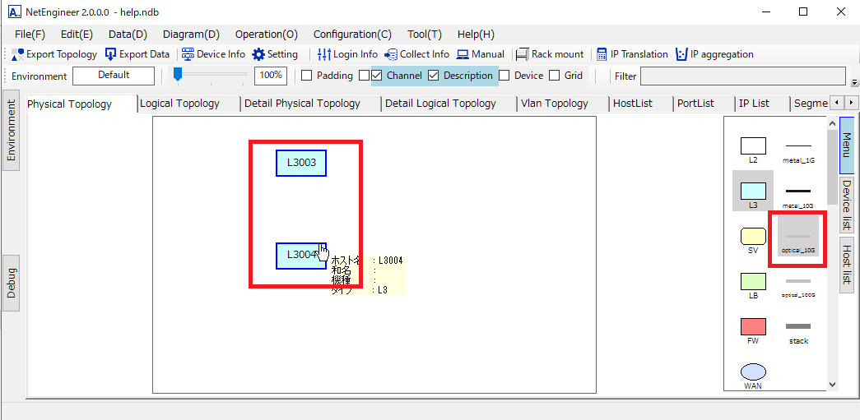Open IP aggregation tool
The width and height of the screenshot is (860, 420).
pos(714,54)
